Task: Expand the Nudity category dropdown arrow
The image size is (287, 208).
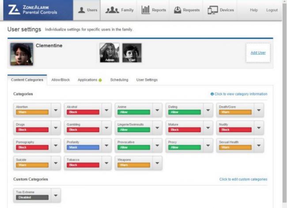Action: pos(259,128)
